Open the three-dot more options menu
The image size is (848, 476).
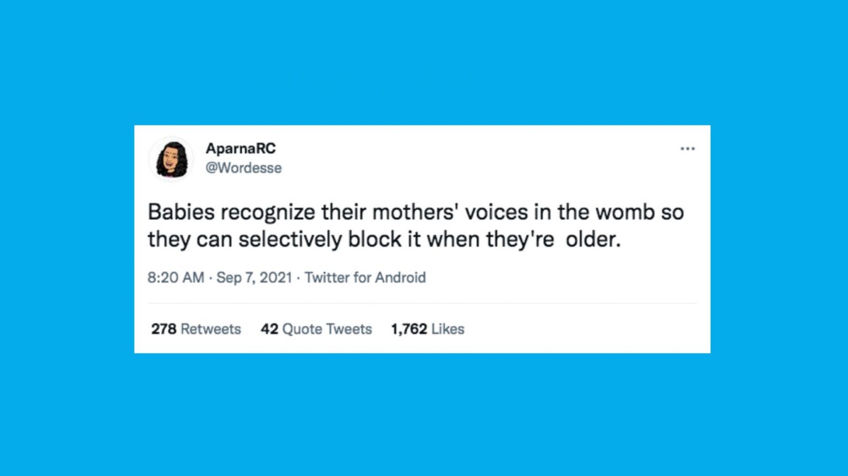[687, 149]
